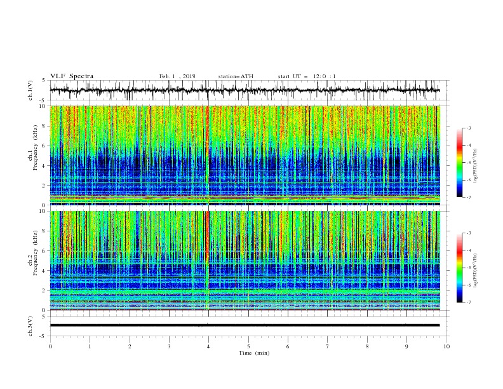Click the ch.1 "Frequency (kHz)" axis label
Screen dimensions: 503x389
[35, 148]
